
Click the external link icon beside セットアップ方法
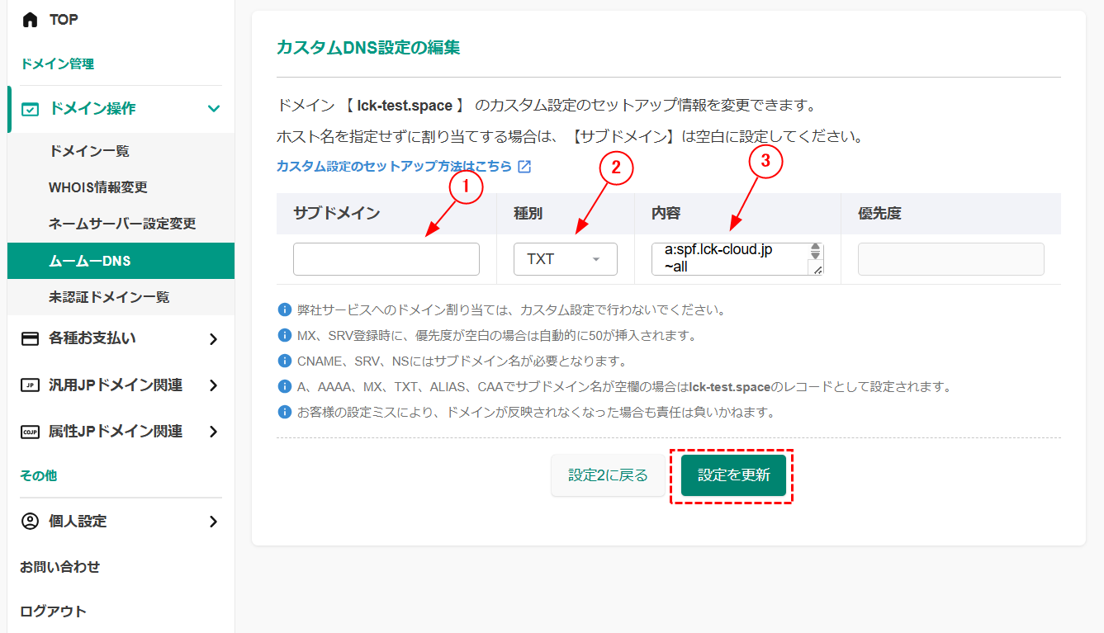click(524, 166)
